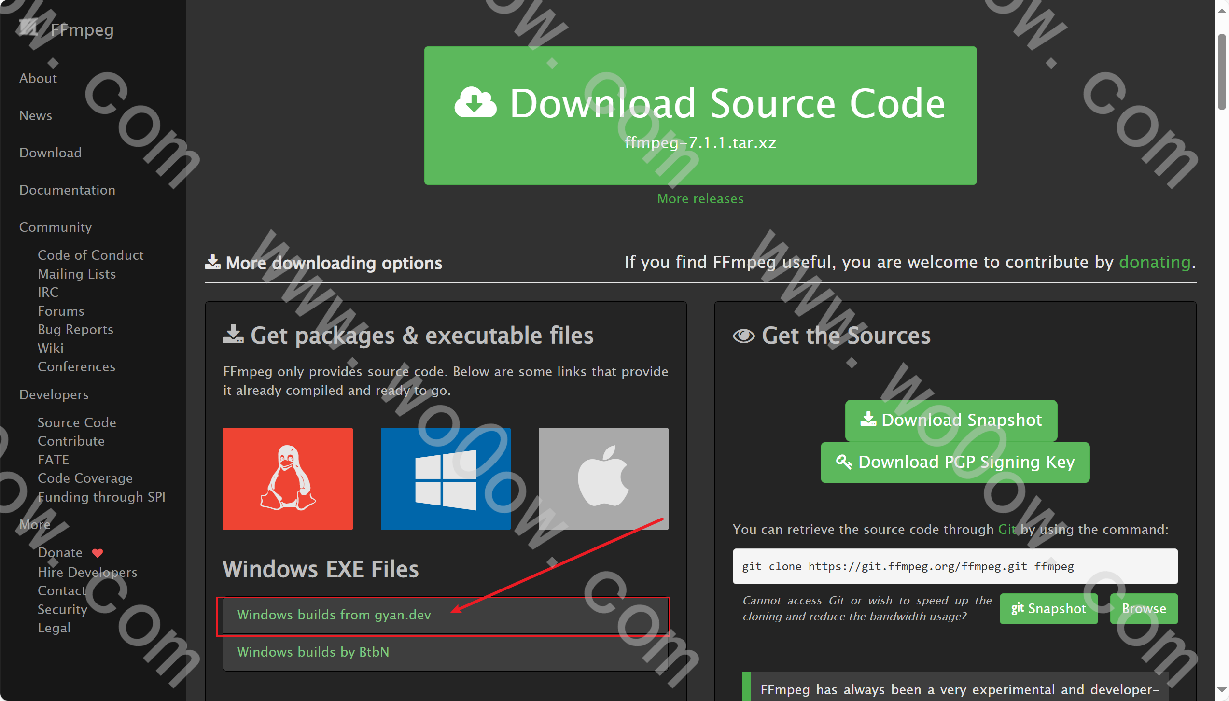Open Windows builds by BtbN link
Viewport: 1229px width, 701px height.
[x=313, y=652]
